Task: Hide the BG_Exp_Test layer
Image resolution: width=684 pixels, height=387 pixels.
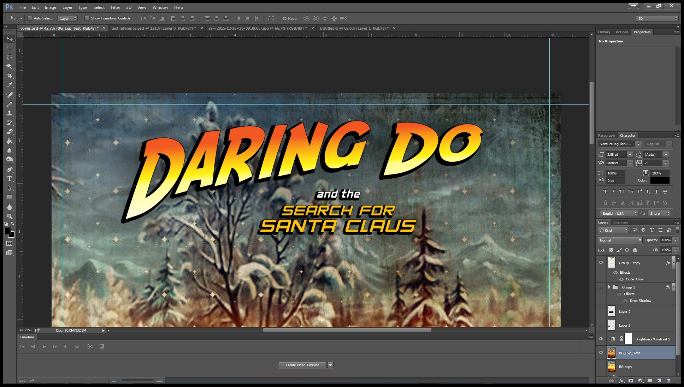Action: (x=601, y=353)
